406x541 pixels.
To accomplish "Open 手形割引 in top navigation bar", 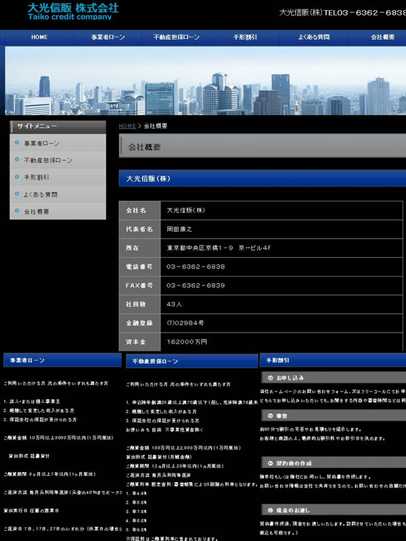I will coord(245,37).
